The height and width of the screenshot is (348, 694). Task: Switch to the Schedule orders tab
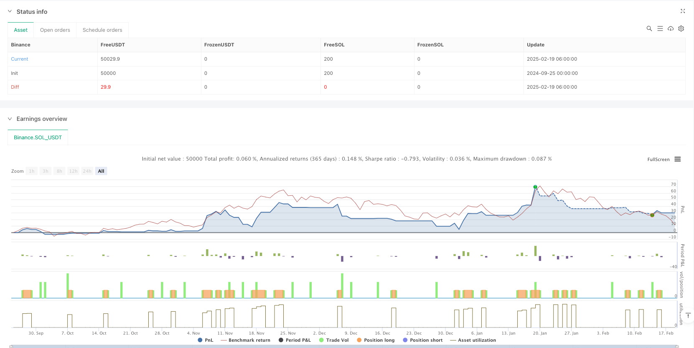(x=102, y=30)
